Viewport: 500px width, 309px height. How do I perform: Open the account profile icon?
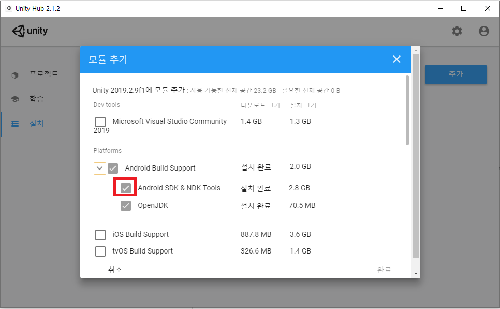click(x=484, y=31)
